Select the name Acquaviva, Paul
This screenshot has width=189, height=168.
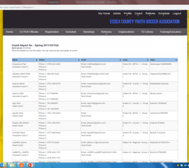click(x=19, y=64)
